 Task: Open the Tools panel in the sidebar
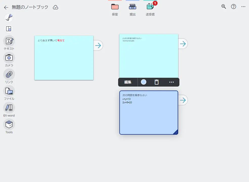(x=9, y=124)
